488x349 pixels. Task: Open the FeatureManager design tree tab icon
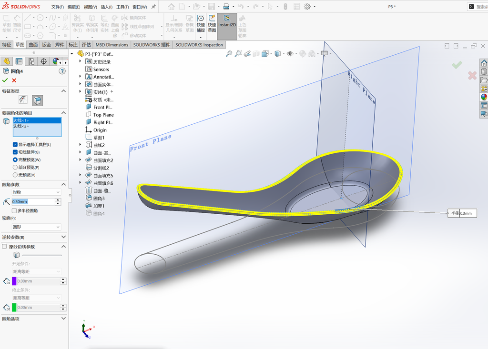7,61
